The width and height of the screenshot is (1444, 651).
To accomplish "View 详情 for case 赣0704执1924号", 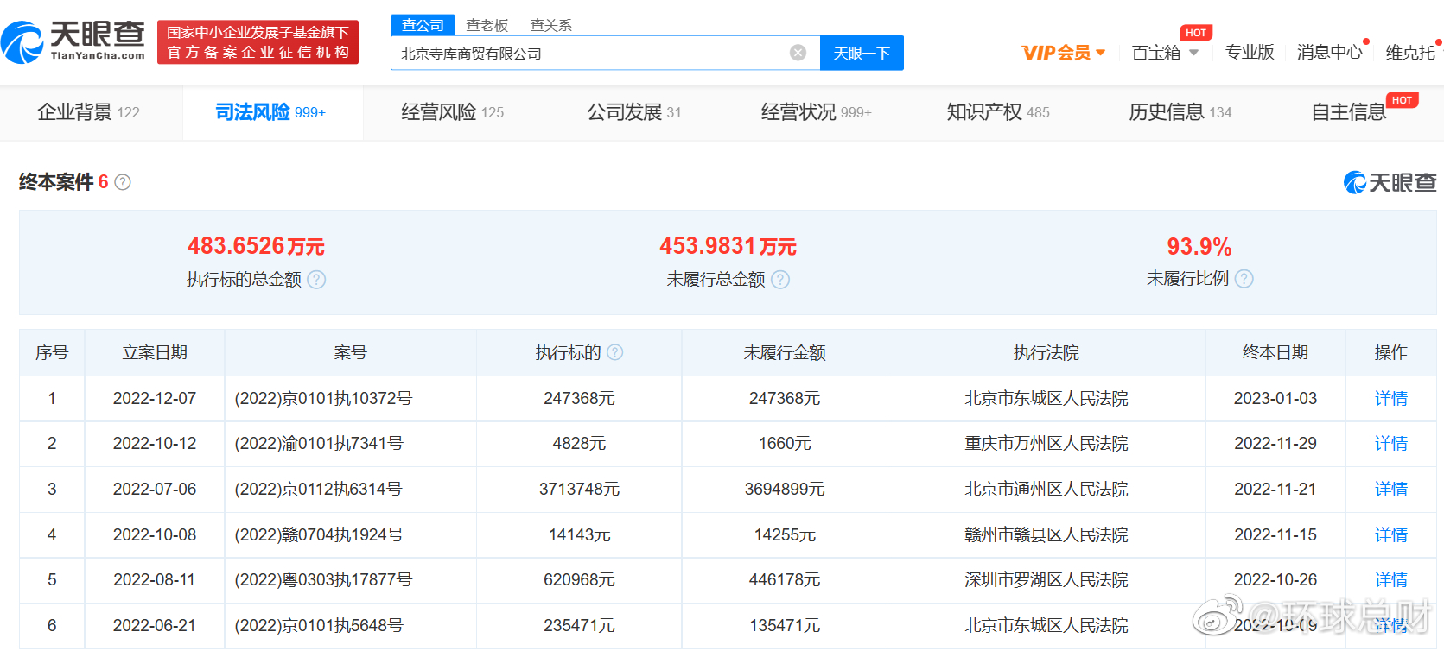I will [x=1391, y=534].
